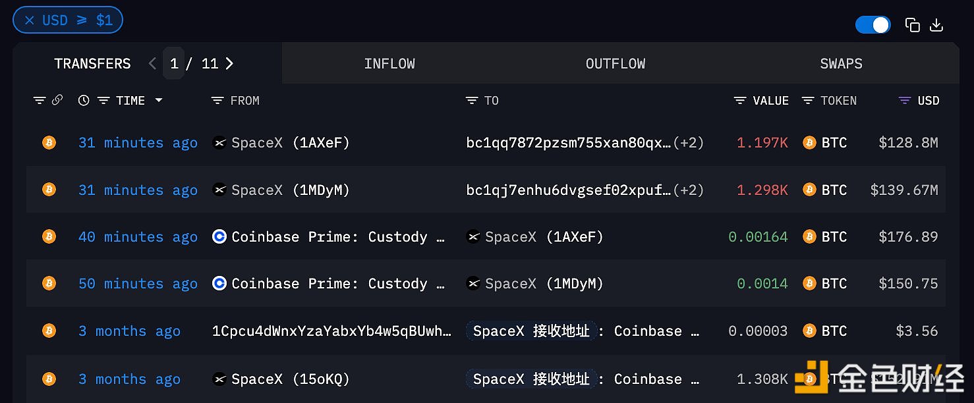Click the copy icon at top right

pos(912,25)
